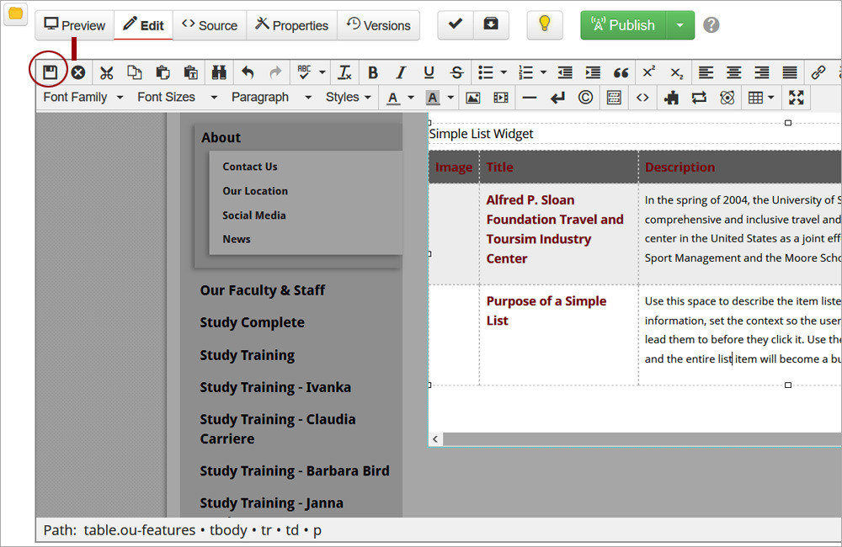Screen dimensions: 842x547
Task: Click the blockquote icon
Action: (x=621, y=72)
